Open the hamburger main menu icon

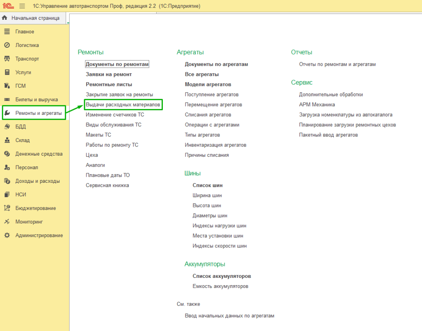coord(22,6)
